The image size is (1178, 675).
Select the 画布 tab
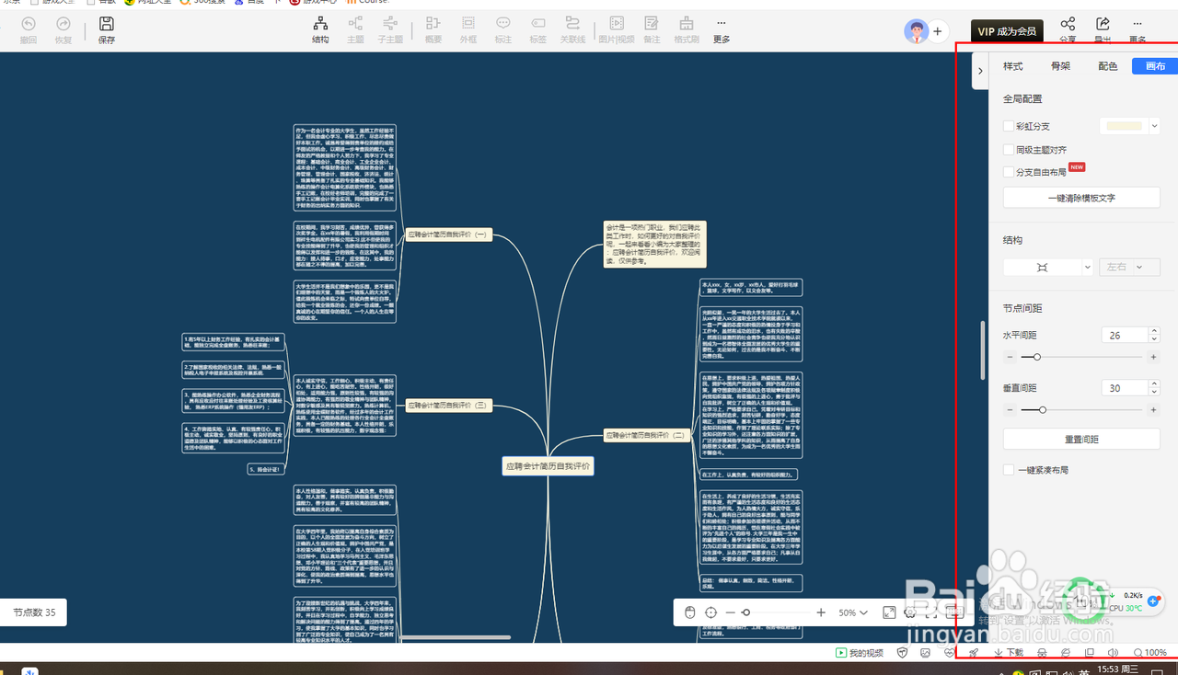[x=1156, y=66]
